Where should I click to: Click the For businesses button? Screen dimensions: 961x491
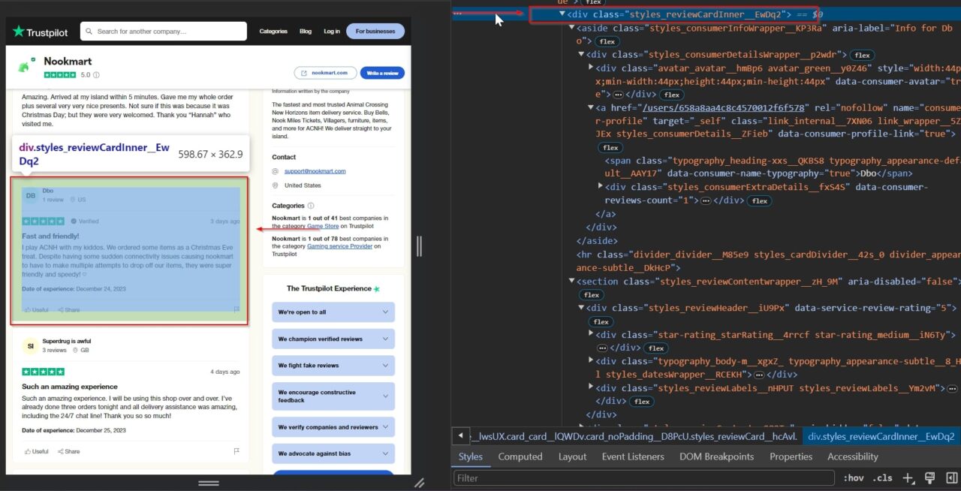(375, 32)
